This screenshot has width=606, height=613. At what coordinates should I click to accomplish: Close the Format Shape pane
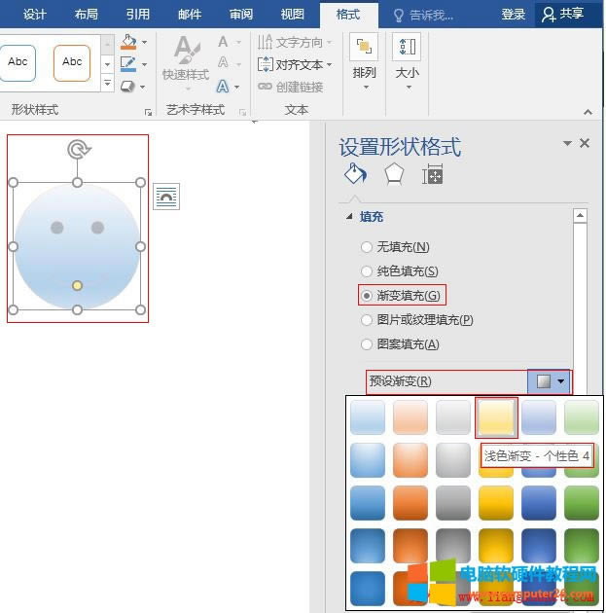pos(585,143)
